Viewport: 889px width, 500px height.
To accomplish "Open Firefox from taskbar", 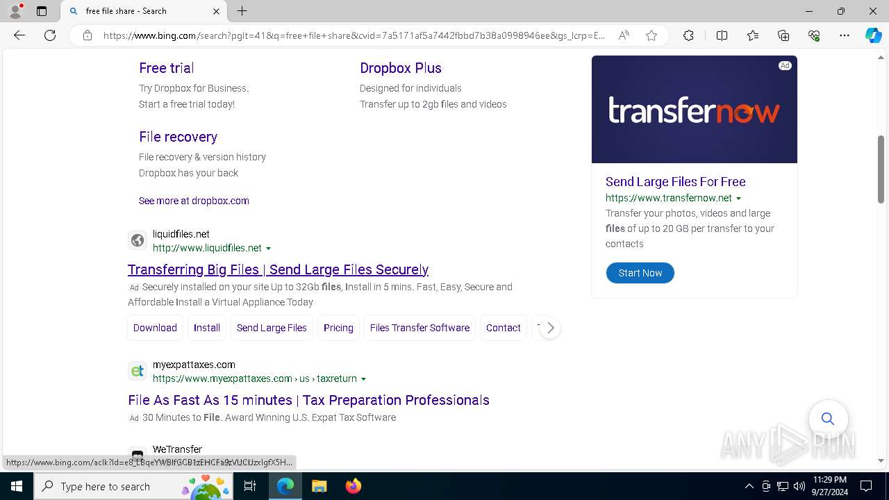I will pos(353,486).
